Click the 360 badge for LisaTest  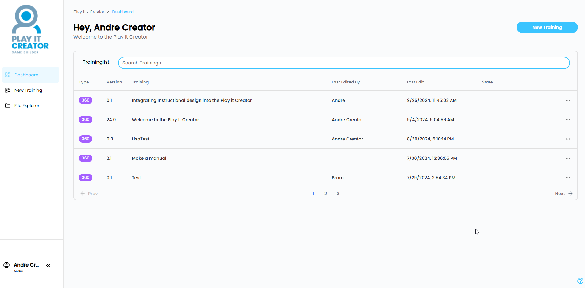coord(86,139)
